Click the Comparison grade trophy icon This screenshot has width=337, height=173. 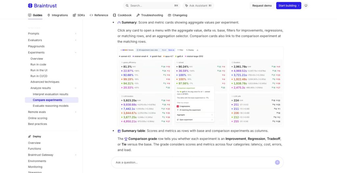126,139
